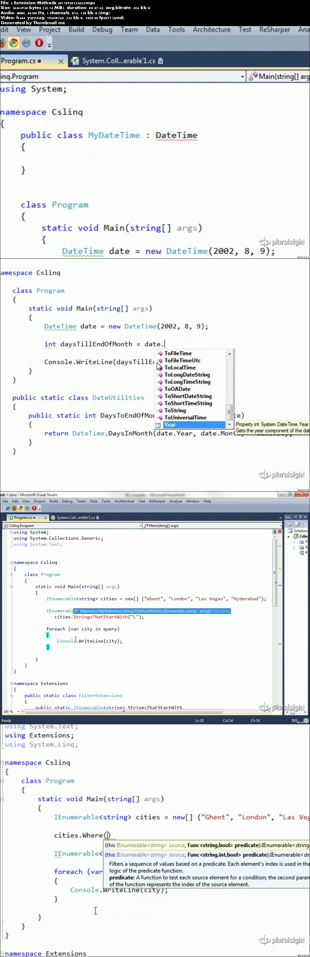Open the Solution Explorer window position dropdown
This screenshot has height=957, width=310.
click(296, 517)
